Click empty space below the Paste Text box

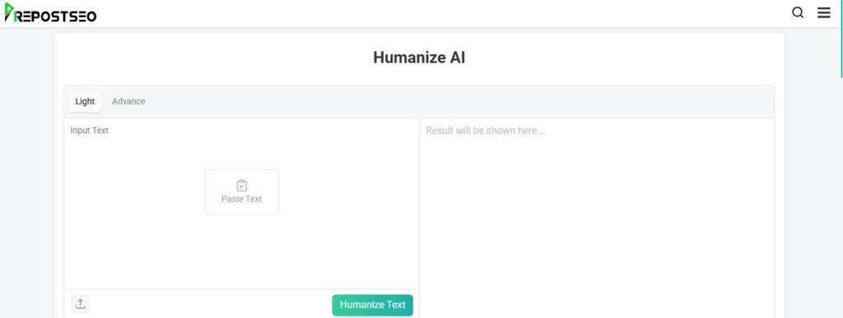point(242,252)
